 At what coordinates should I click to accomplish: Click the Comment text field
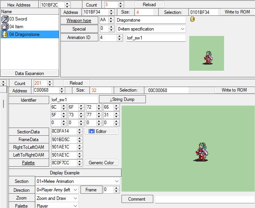(x=205, y=199)
